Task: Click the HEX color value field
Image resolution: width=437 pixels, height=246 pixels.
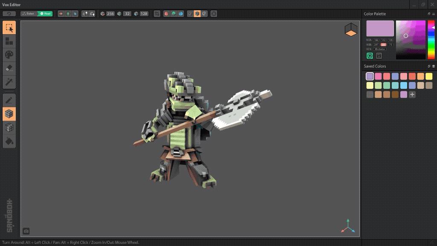Action: tap(380, 49)
